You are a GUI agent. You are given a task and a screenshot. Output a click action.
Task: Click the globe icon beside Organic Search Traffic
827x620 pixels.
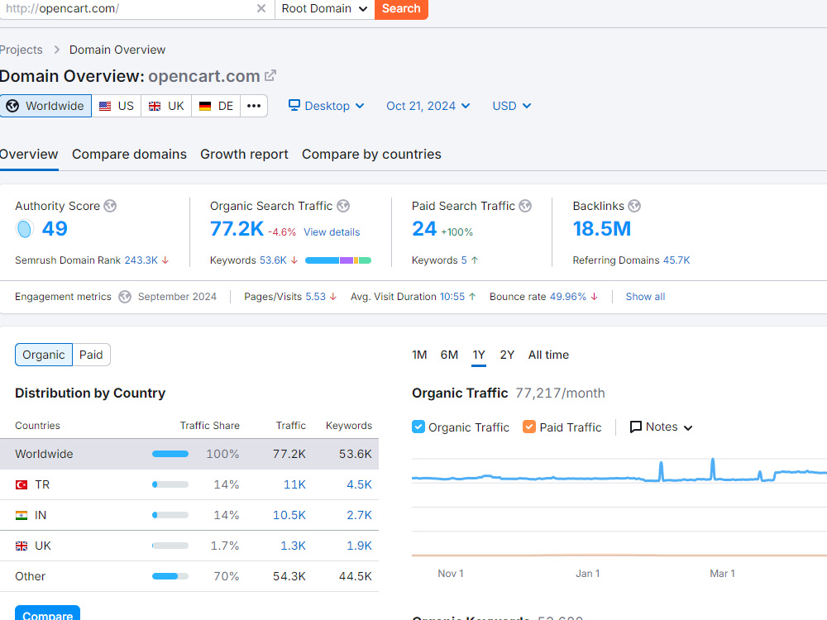(343, 206)
